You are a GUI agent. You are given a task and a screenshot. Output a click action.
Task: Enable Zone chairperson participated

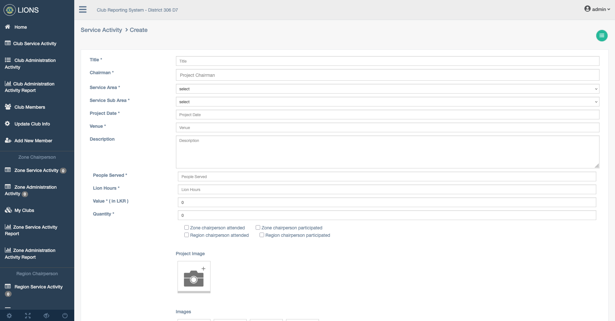(258, 227)
